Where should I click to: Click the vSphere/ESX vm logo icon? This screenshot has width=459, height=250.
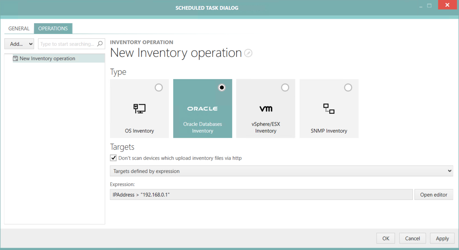click(266, 109)
